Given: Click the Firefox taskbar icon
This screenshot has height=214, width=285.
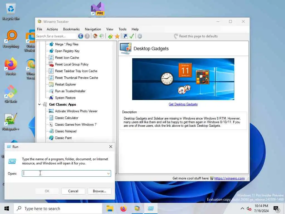Looking at the screenshot, I should point(123,208).
